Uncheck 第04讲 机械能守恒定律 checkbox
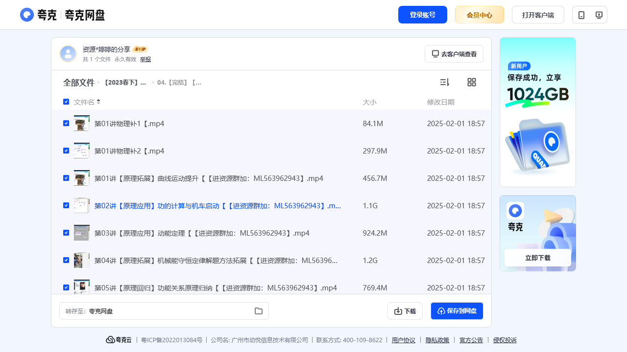Screen dimensions: 627x352 pyautogui.click(x=66, y=260)
